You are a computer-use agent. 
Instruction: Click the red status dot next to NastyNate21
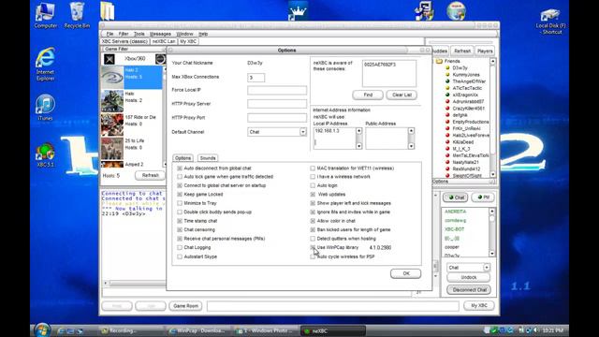point(447,162)
